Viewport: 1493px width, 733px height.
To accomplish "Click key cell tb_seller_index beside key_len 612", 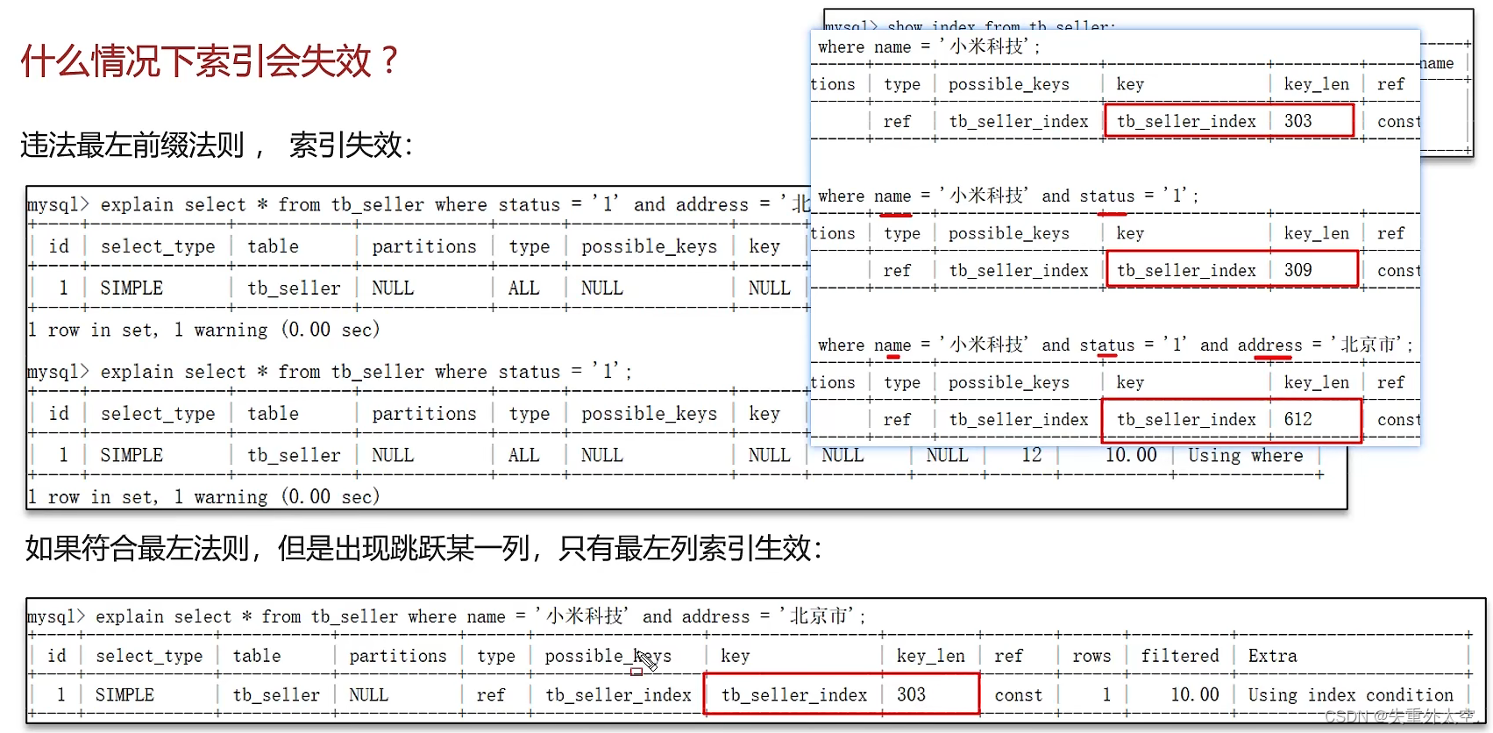I will (1186, 419).
